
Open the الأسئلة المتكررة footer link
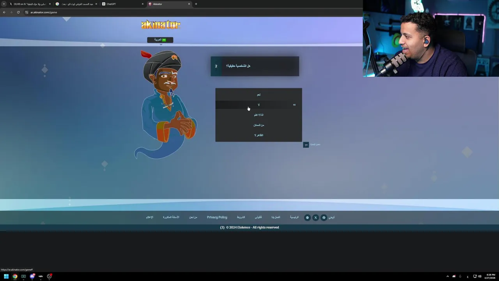click(x=171, y=217)
